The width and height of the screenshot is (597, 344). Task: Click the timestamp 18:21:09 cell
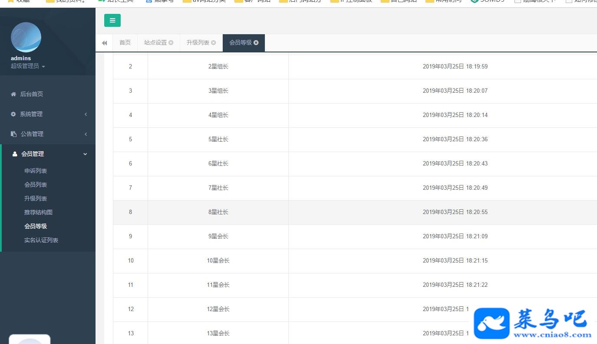tap(443, 237)
